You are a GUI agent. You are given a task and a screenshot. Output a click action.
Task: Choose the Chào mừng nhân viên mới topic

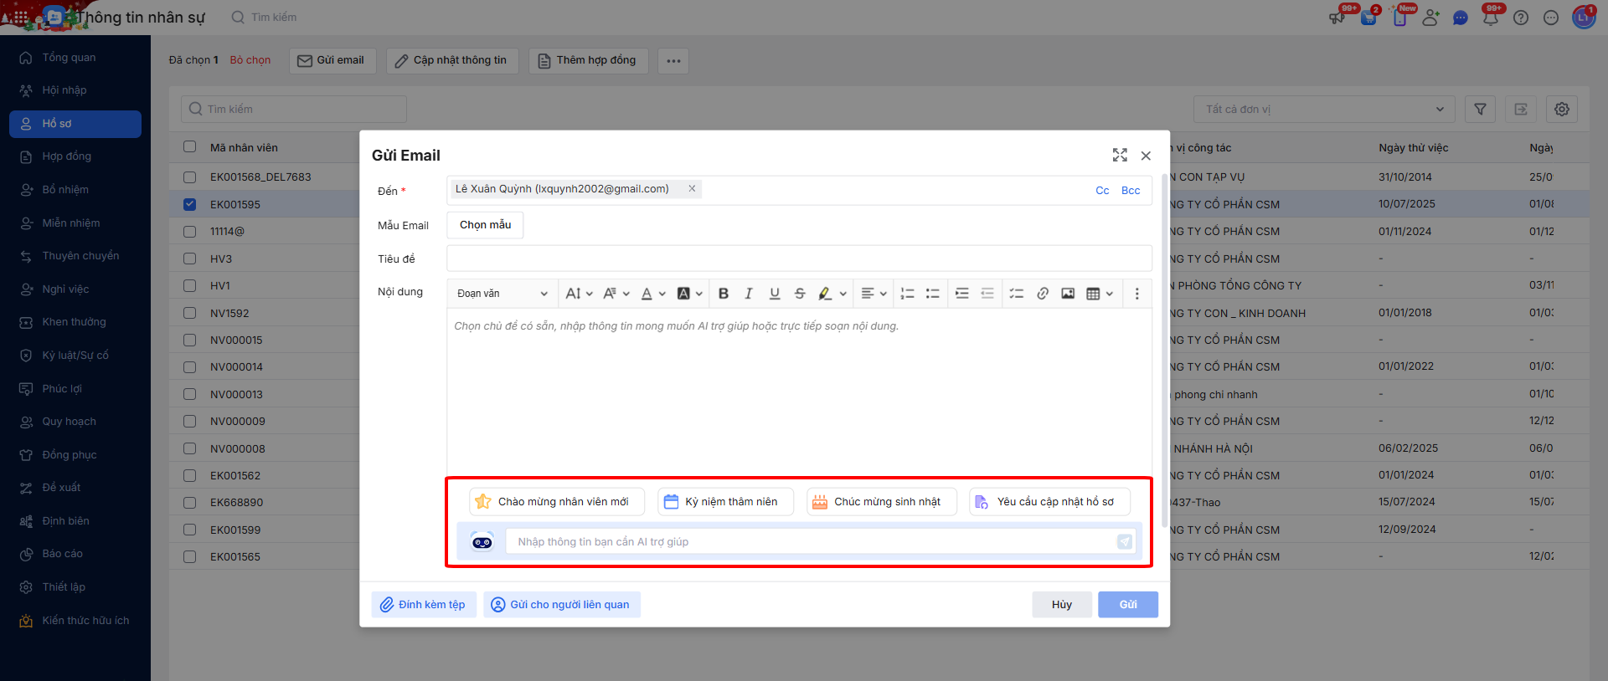557,502
